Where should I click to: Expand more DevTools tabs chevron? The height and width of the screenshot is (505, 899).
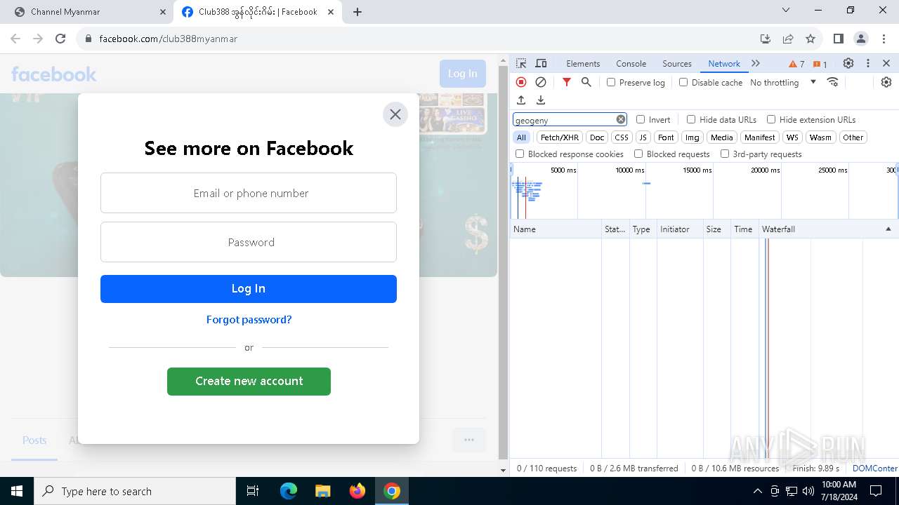click(756, 63)
